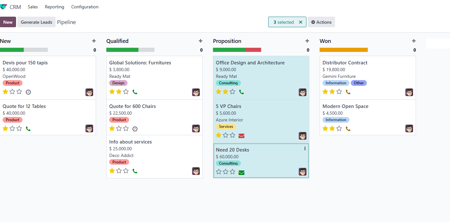Open the three-dot menu on Need 20 Desks
Image resolution: width=450 pixels, height=222 pixels.
(x=305, y=149)
